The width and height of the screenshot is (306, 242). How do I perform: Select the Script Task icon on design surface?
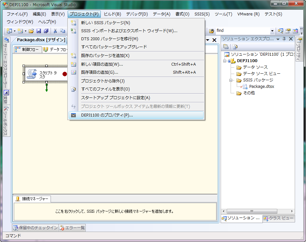click(x=32, y=74)
